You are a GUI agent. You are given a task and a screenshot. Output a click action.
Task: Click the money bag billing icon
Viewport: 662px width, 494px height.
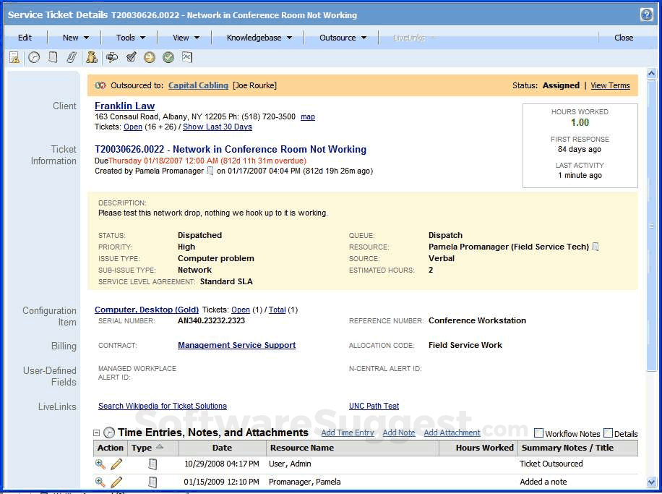click(92, 57)
